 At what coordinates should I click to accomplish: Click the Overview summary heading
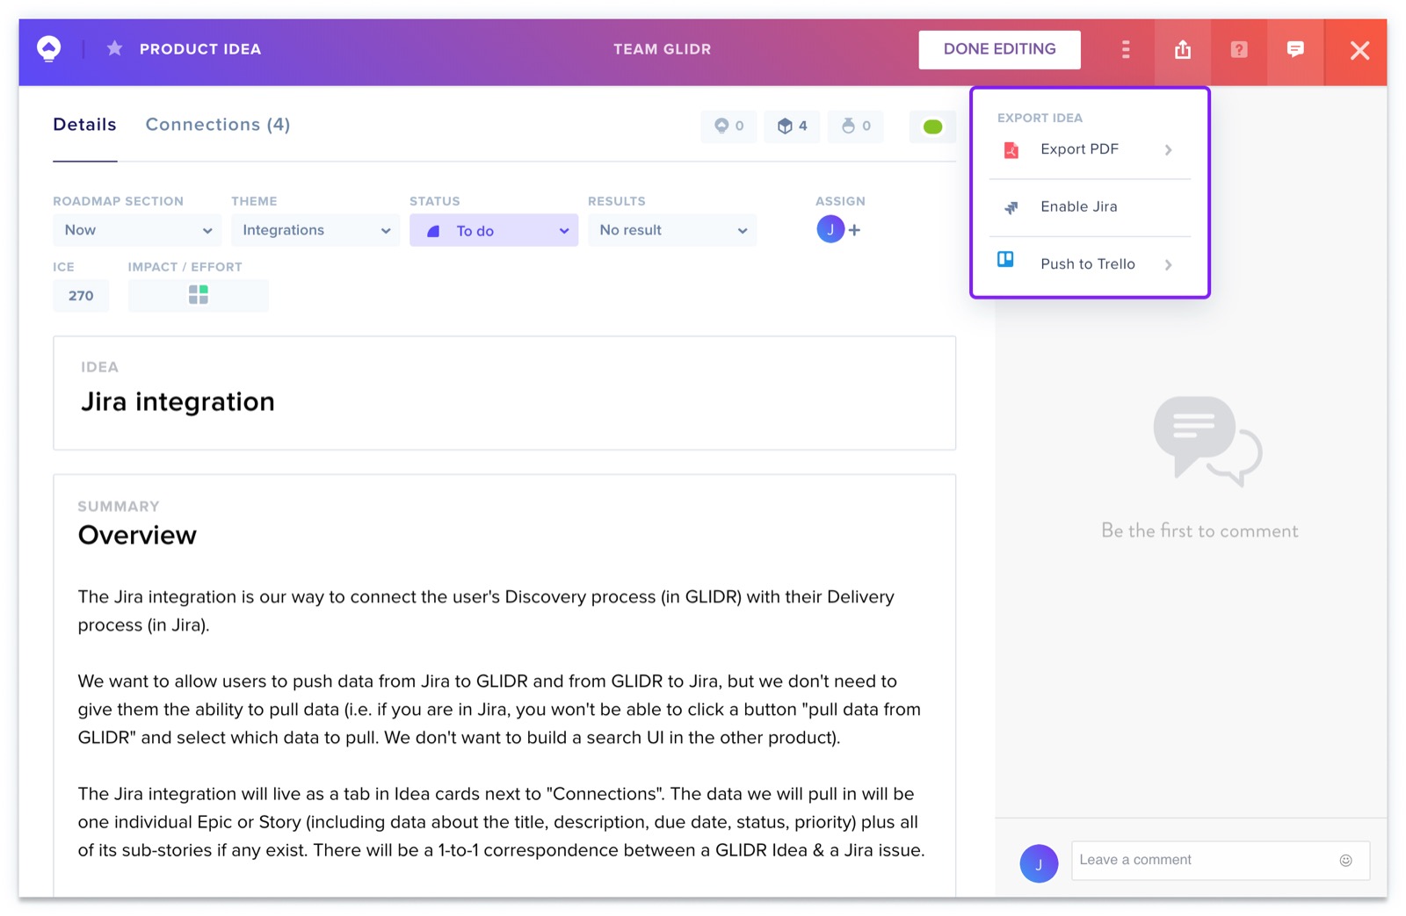click(137, 535)
